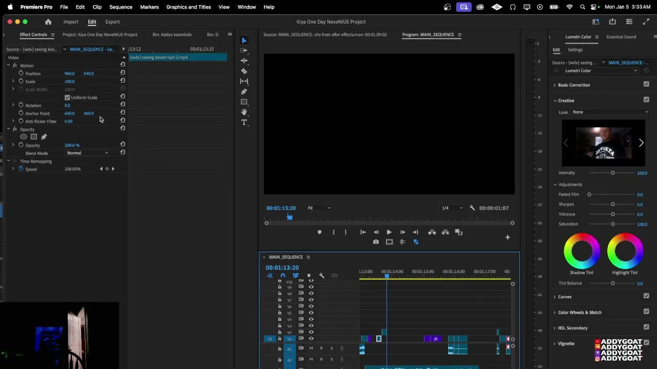
Task: Switch to the Export workspace
Action: (112, 22)
